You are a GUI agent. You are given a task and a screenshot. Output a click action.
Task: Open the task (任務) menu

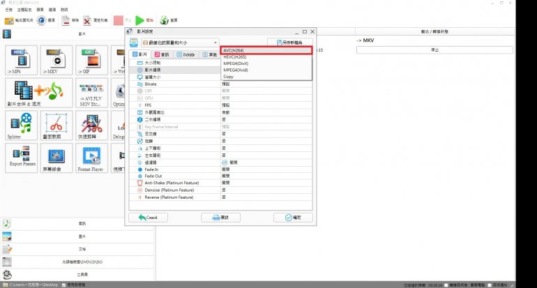(x=9, y=10)
